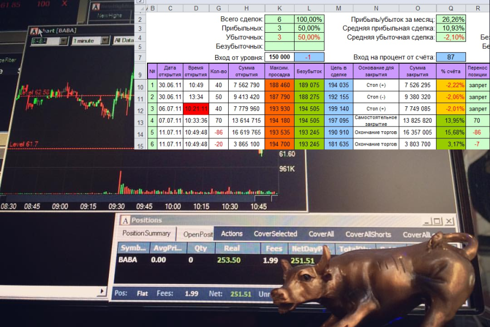Click the Цель в сделке column header
490x327 pixels.
[x=339, y=71]
